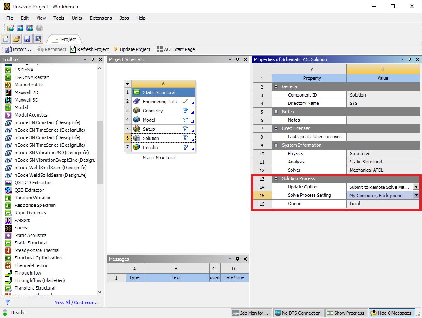The image size is (422, 318).
Task: Click the Open project folder icon
Action: coord(16,39)
